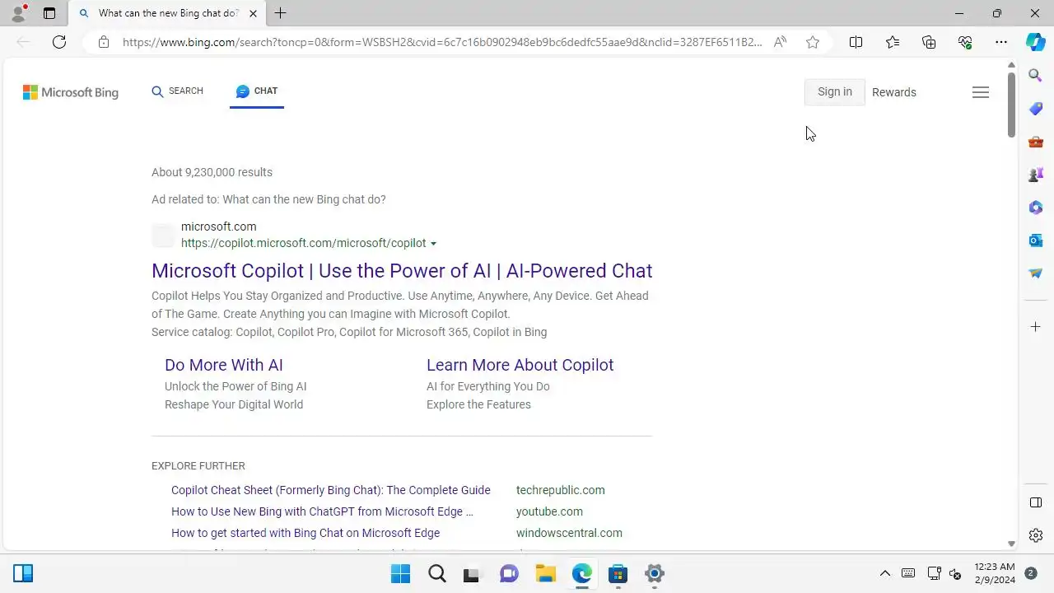Expand the copilot.microsoft.com ad URL dropdown
This screenshot has width=1054, height=593.
point(433,244)
